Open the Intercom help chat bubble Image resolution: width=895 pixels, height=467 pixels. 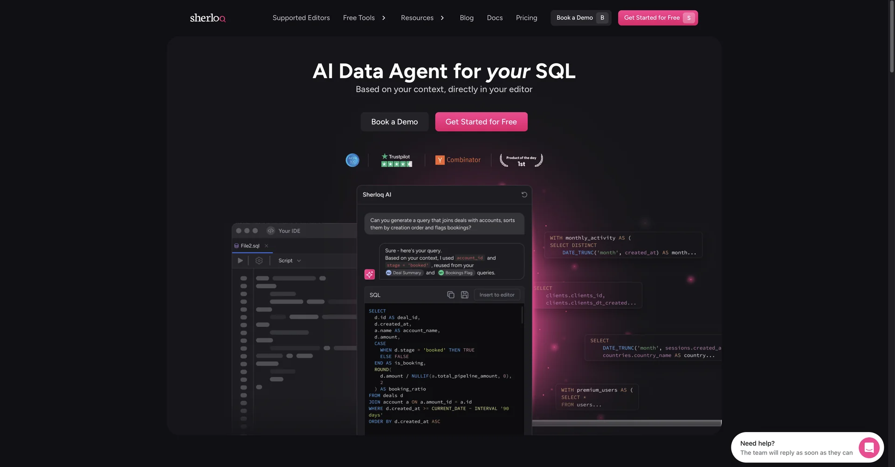pyautogui.click(x=868, y=447)
